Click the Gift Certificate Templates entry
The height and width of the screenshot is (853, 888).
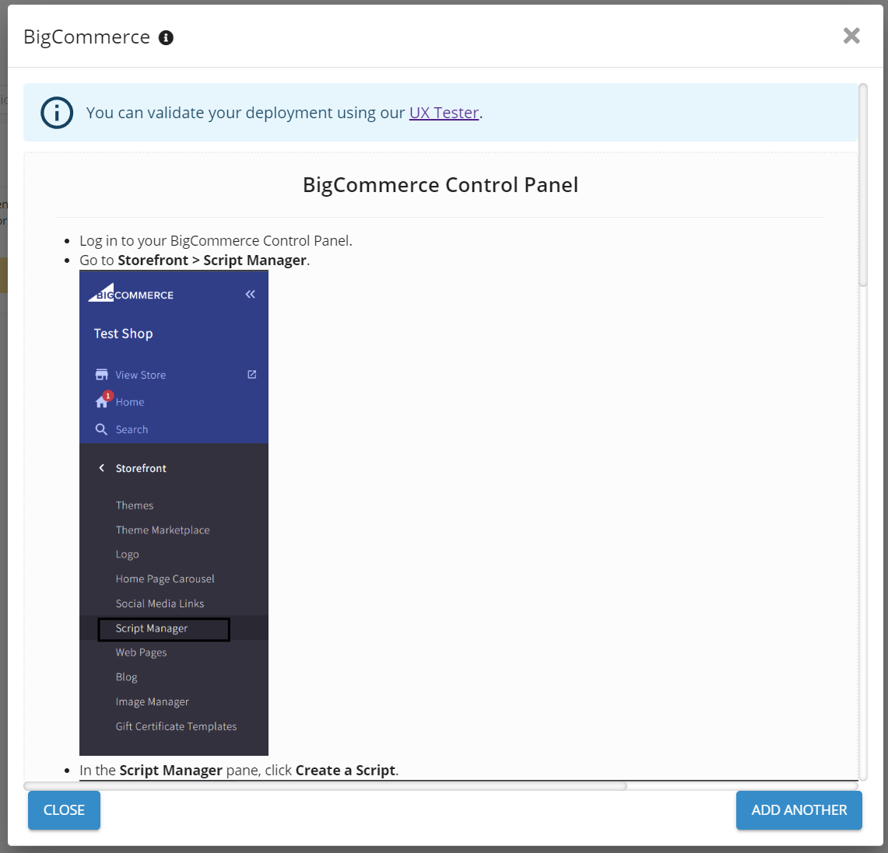point(176,726)
